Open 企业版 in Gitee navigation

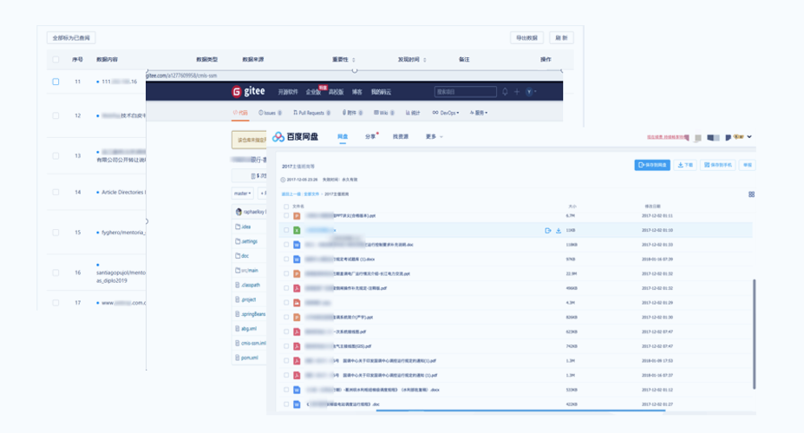313,92
